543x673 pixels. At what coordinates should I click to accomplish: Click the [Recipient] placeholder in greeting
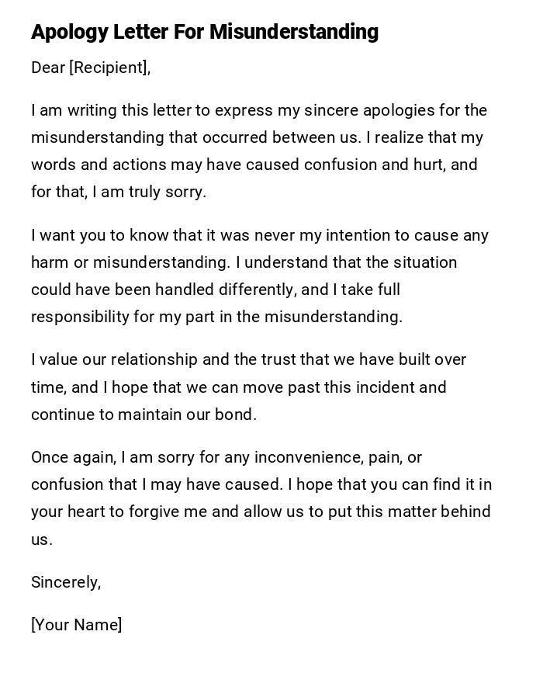[109, 68]
